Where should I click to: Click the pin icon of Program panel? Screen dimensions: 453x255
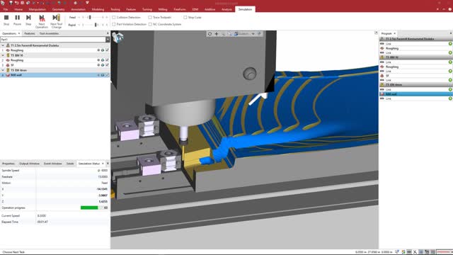click(x=451, y=33)
